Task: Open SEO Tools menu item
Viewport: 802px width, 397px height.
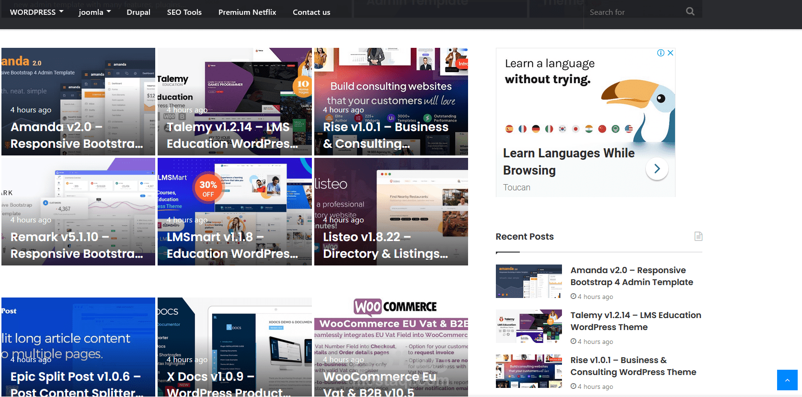Action: [184, 12]
